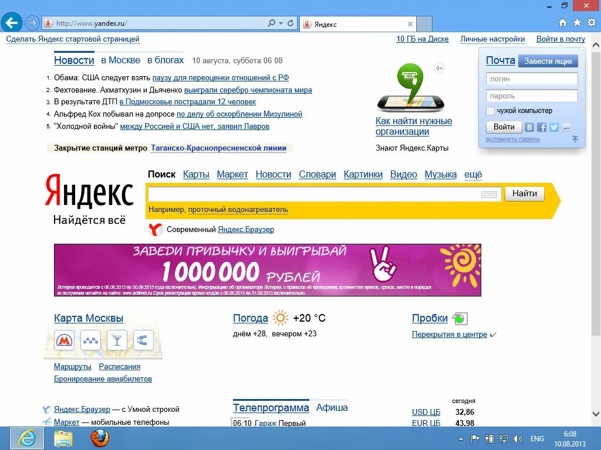This screenshot has height=450, width=601.
Task: Select the Metro icon on Moscow map
Action: [64, 340]
